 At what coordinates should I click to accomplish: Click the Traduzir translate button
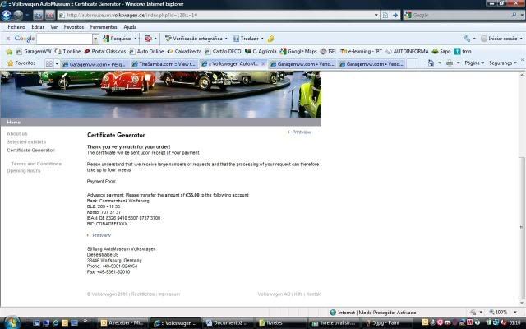pos(246,39)
